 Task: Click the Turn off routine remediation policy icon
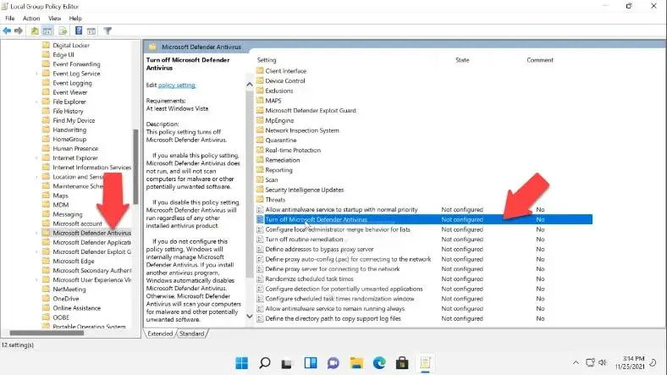click(x=260, y=240)
